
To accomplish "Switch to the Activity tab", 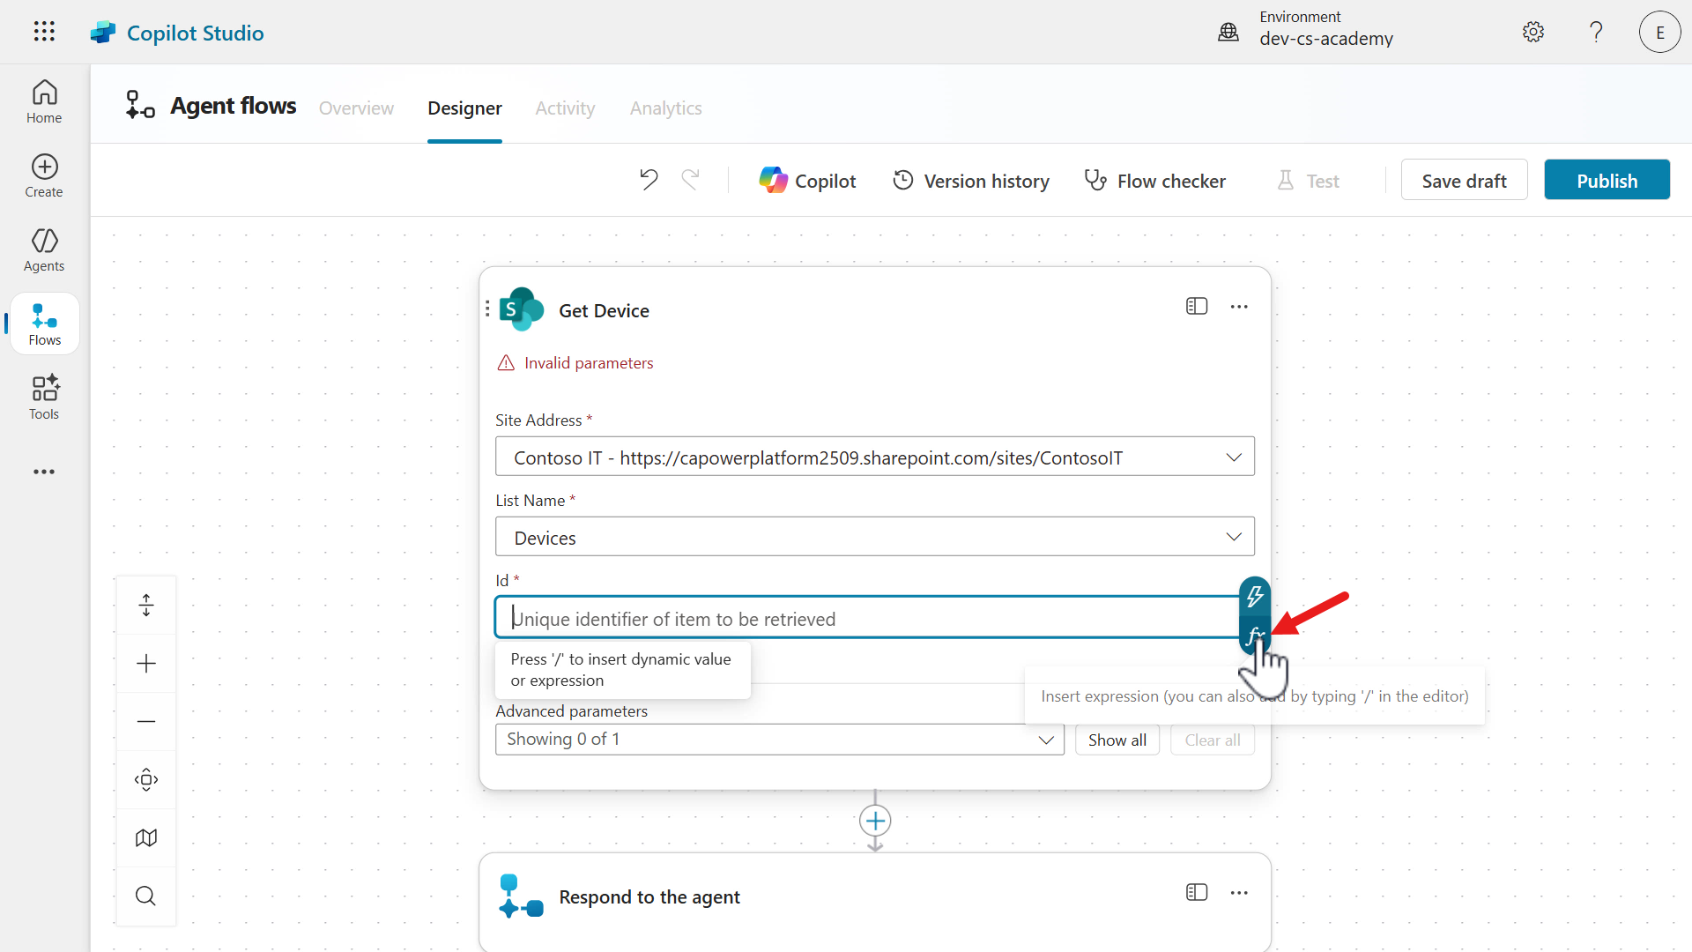I will [x=565, y=108].
